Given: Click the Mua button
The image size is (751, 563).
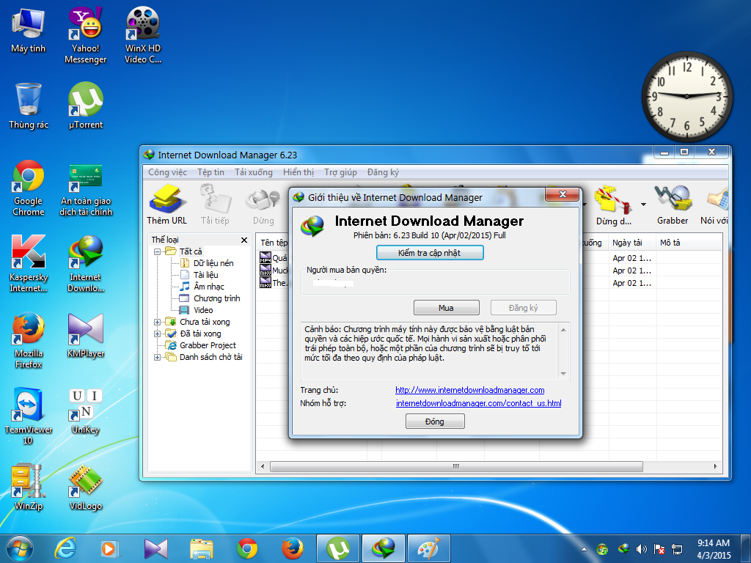Looking at the screenshot, I should (447, 308).
